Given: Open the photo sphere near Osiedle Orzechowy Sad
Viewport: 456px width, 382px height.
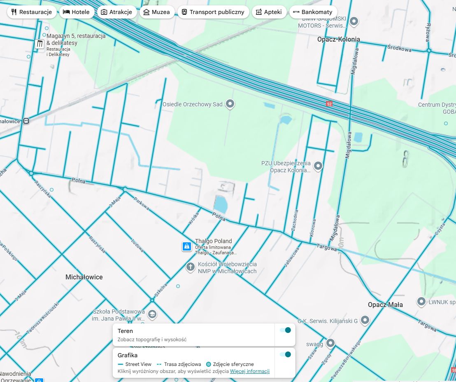Looking at the screenshot, I should coord(229,104).
